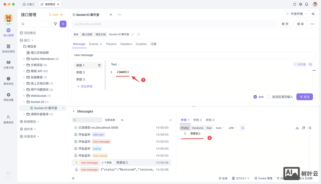Open settings gear in title bar
The width and height of the screenshot is (321, 184).
point(300,4)
